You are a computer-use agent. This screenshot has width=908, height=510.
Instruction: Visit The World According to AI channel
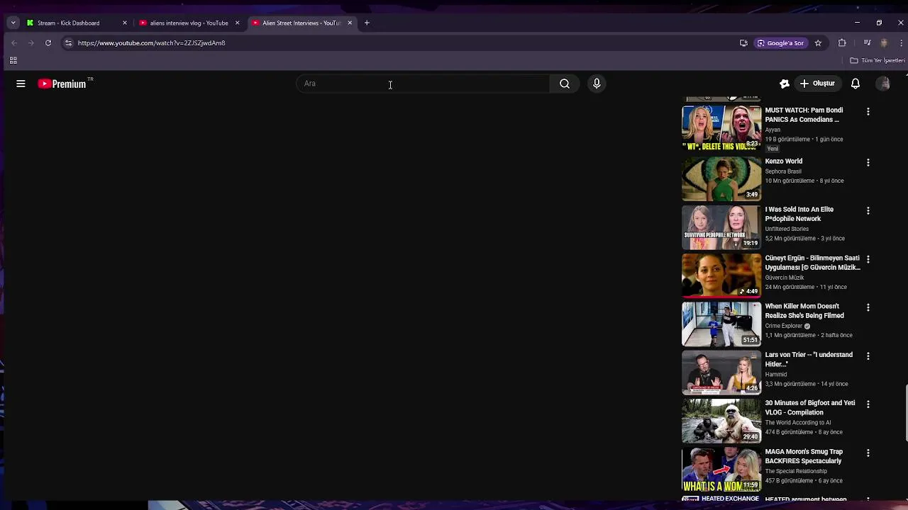pyautogui.click(x=797, y=423)
